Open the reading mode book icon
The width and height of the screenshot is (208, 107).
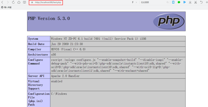(x=24, y=2)
